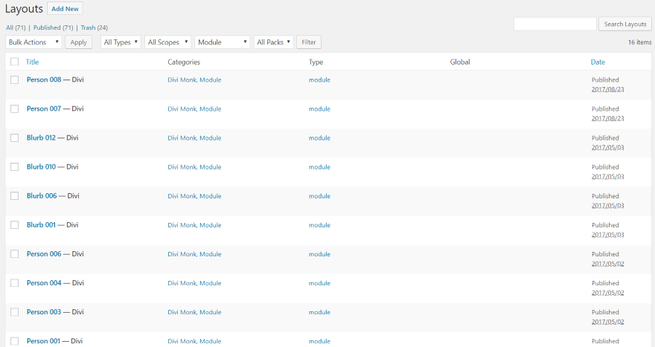Mark the Person 004 — Divi checkbox
Image resolution: width=655 pixels, height=347 pixels.
tap(15, 283)
